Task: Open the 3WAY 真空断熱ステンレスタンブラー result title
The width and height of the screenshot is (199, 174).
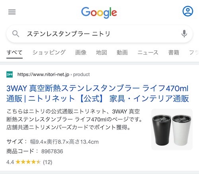Action: point(98,94)
